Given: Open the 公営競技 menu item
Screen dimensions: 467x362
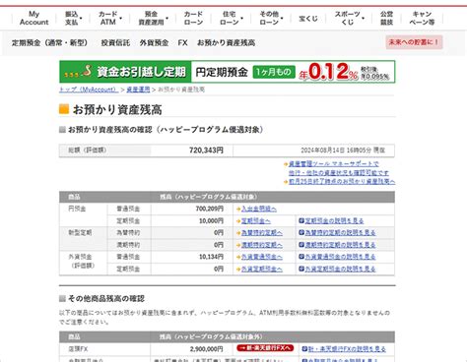Looking at the screenshot, I should click(x=386, y=18).
